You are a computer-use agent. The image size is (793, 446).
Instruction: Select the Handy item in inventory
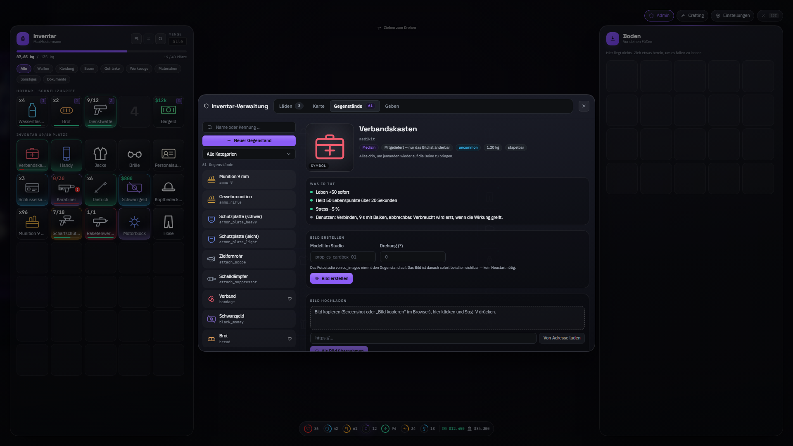[66, 155]
